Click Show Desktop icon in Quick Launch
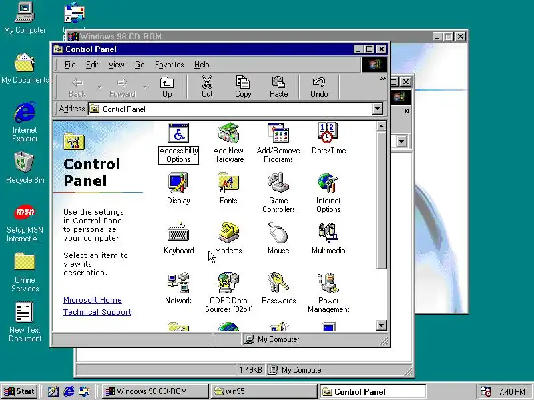 [x=53, y=391]
